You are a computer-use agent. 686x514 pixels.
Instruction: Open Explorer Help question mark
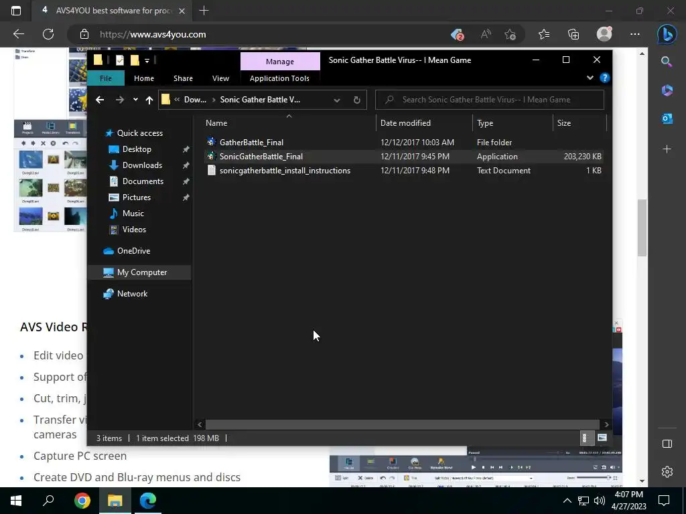pos(605,78)
